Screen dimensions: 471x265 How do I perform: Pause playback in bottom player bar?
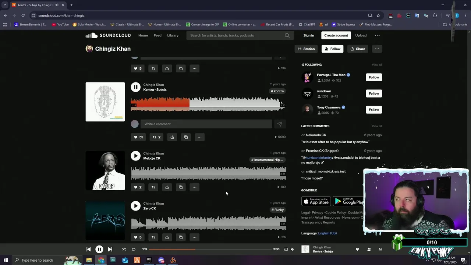click(99, 249)
